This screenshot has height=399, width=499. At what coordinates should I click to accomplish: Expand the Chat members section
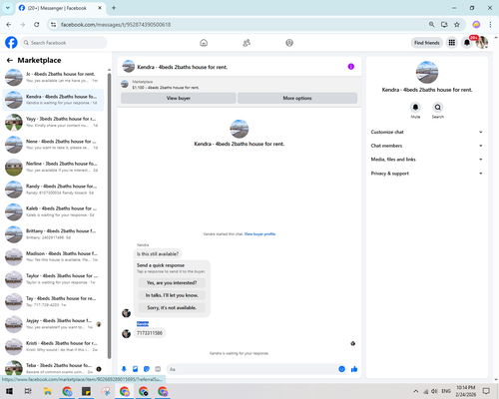point(427,146)
